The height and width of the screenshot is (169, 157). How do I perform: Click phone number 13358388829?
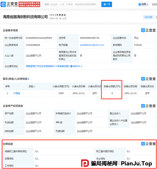(x=33, y=45)
